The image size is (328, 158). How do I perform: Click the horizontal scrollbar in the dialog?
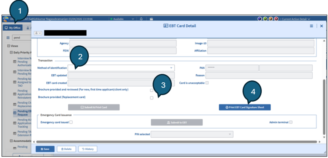pyautogui.click(x=176, y=142)
